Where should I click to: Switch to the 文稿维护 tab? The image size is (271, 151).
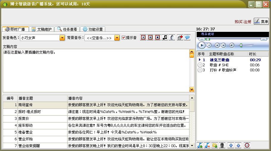click(x=42, y=29)
